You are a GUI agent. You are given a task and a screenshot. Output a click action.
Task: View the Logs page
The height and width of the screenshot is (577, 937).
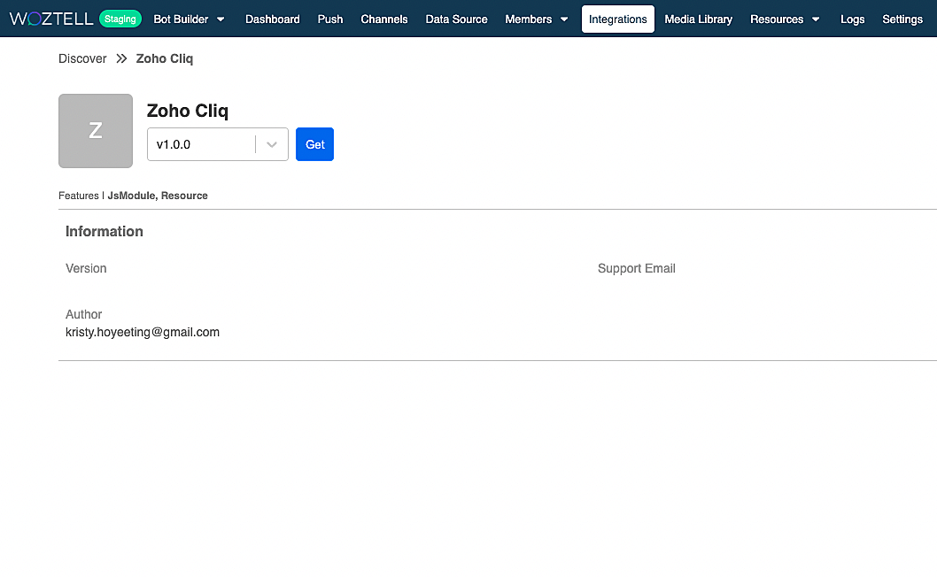click(x=852, y=19)
